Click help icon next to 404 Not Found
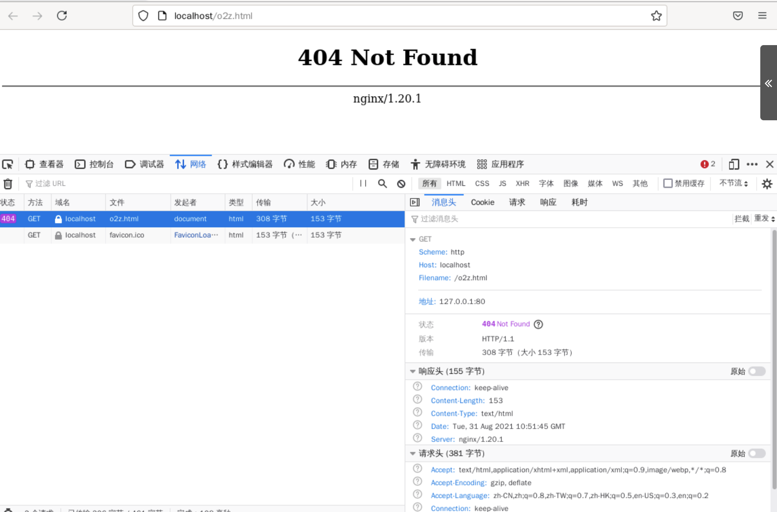Viewport: 777px width, 512px height. point(538,324)
